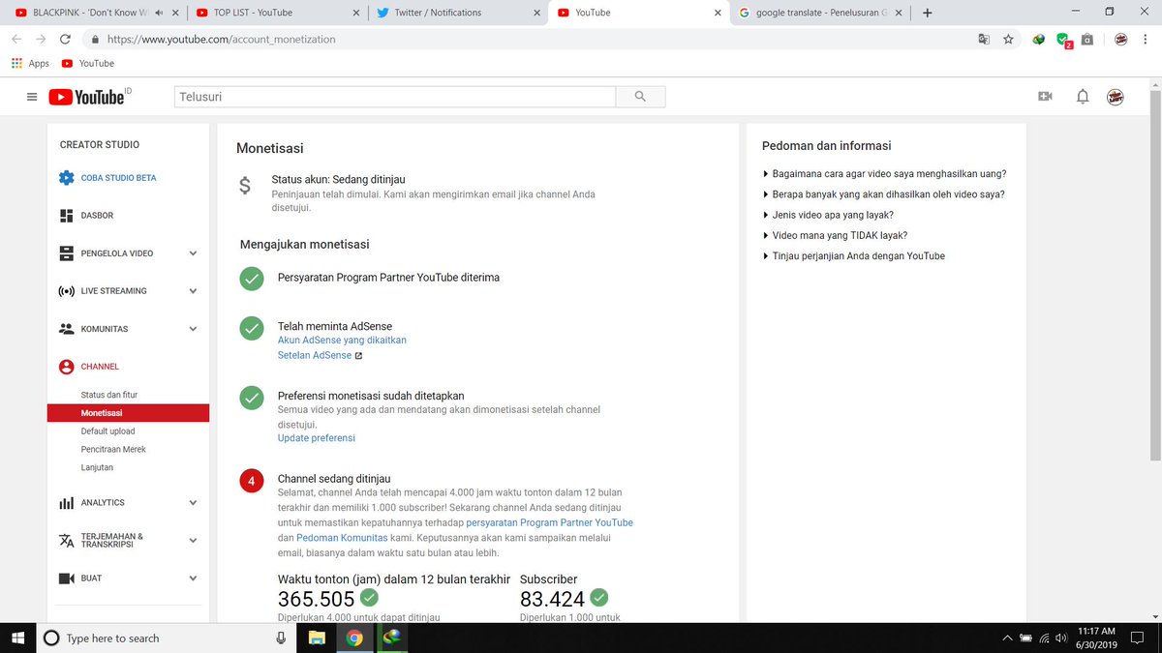Close the Twitter / Notifications tab

536,13
